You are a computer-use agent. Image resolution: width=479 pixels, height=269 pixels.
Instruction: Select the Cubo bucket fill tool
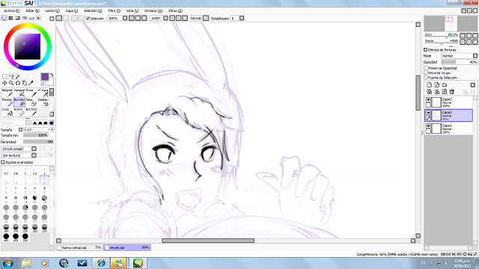pyautogui.click(x=7, y=112)
